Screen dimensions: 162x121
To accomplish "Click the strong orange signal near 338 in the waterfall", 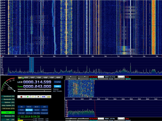I will click(x=154, y=27).
